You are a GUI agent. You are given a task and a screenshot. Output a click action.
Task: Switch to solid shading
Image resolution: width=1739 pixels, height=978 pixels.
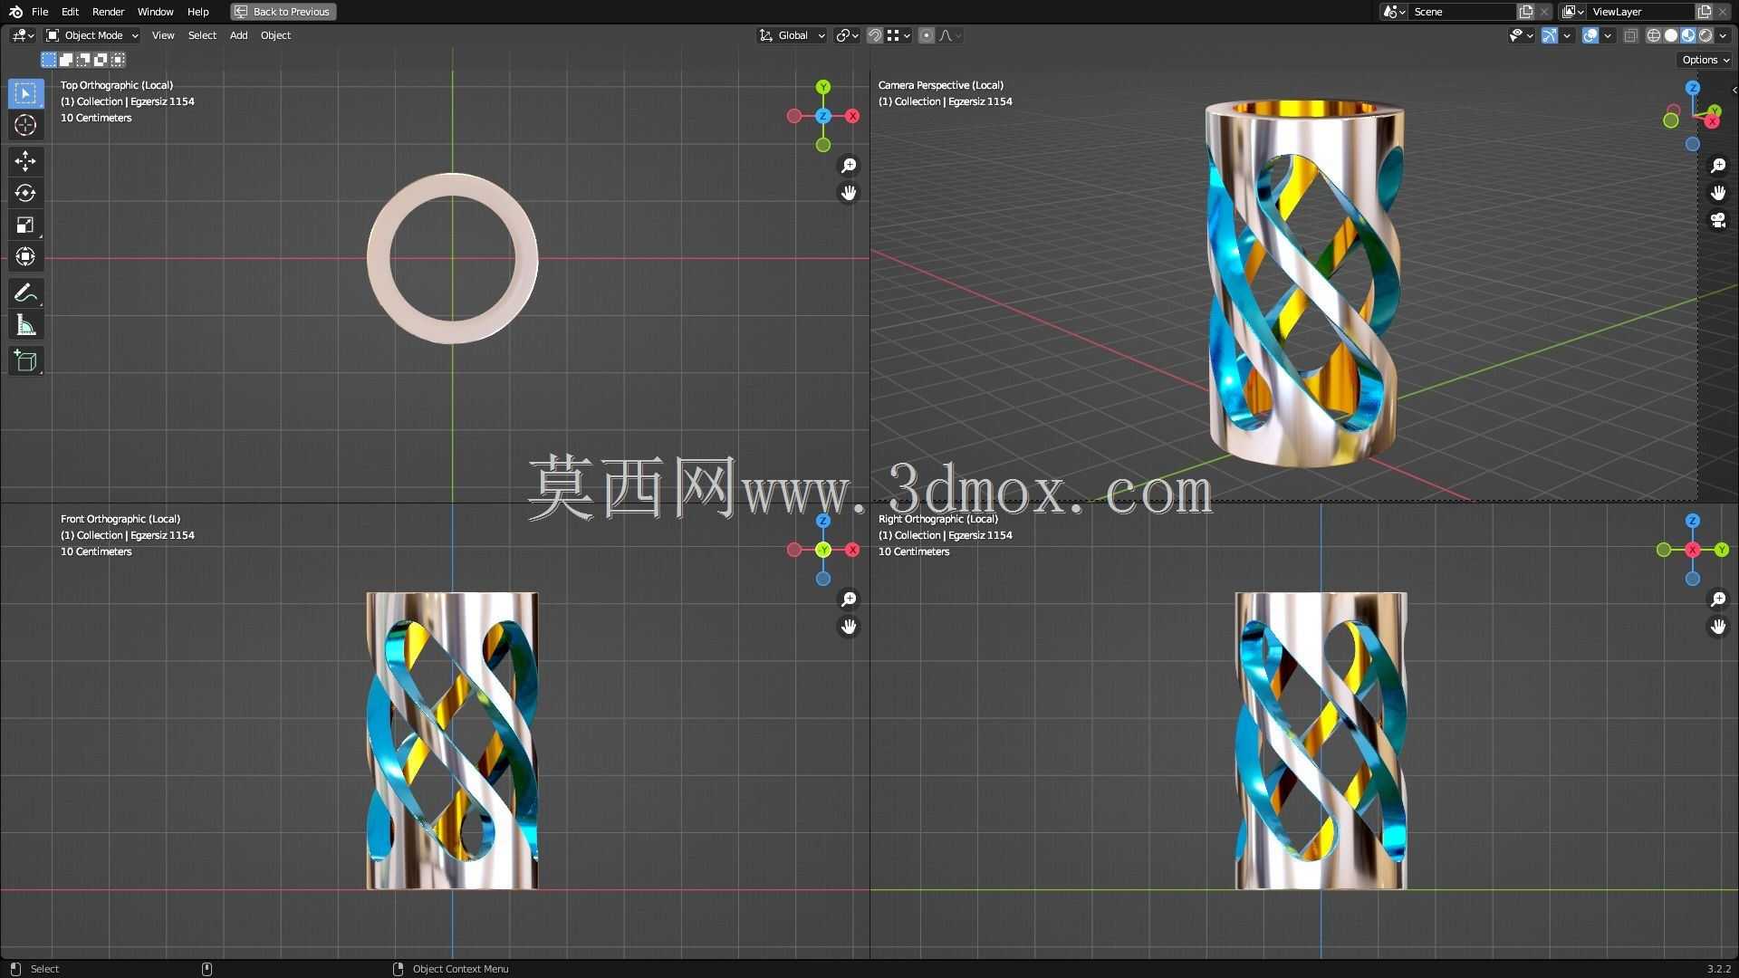point(1671,35)
